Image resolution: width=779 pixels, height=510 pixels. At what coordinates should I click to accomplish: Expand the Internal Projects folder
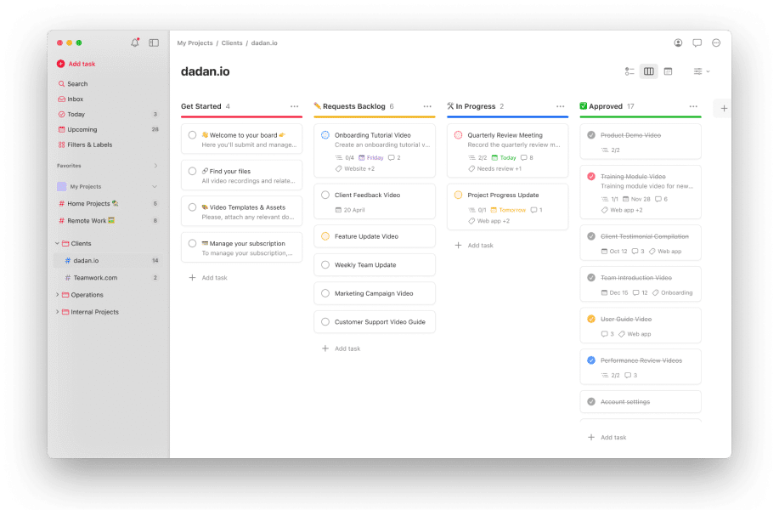pyautogui.click(x=57, y=312)
